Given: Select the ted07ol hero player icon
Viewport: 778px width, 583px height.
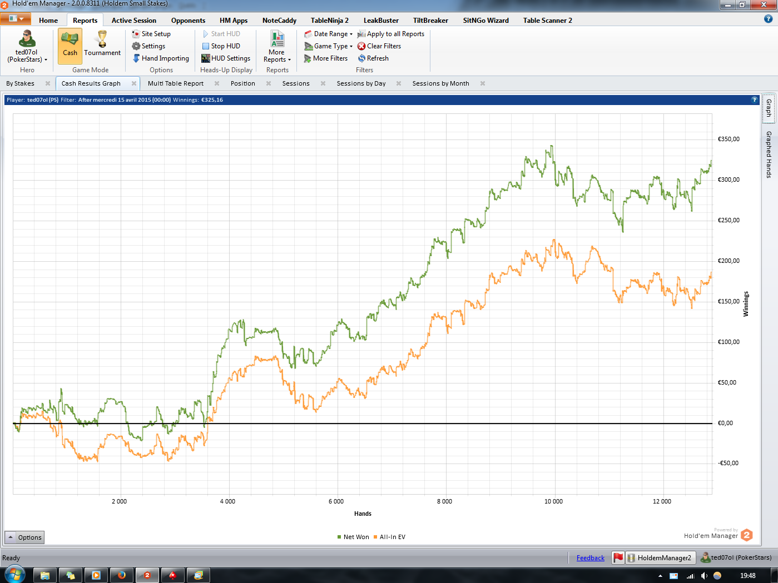Looking at the screenshot, I should pos(27,47).
